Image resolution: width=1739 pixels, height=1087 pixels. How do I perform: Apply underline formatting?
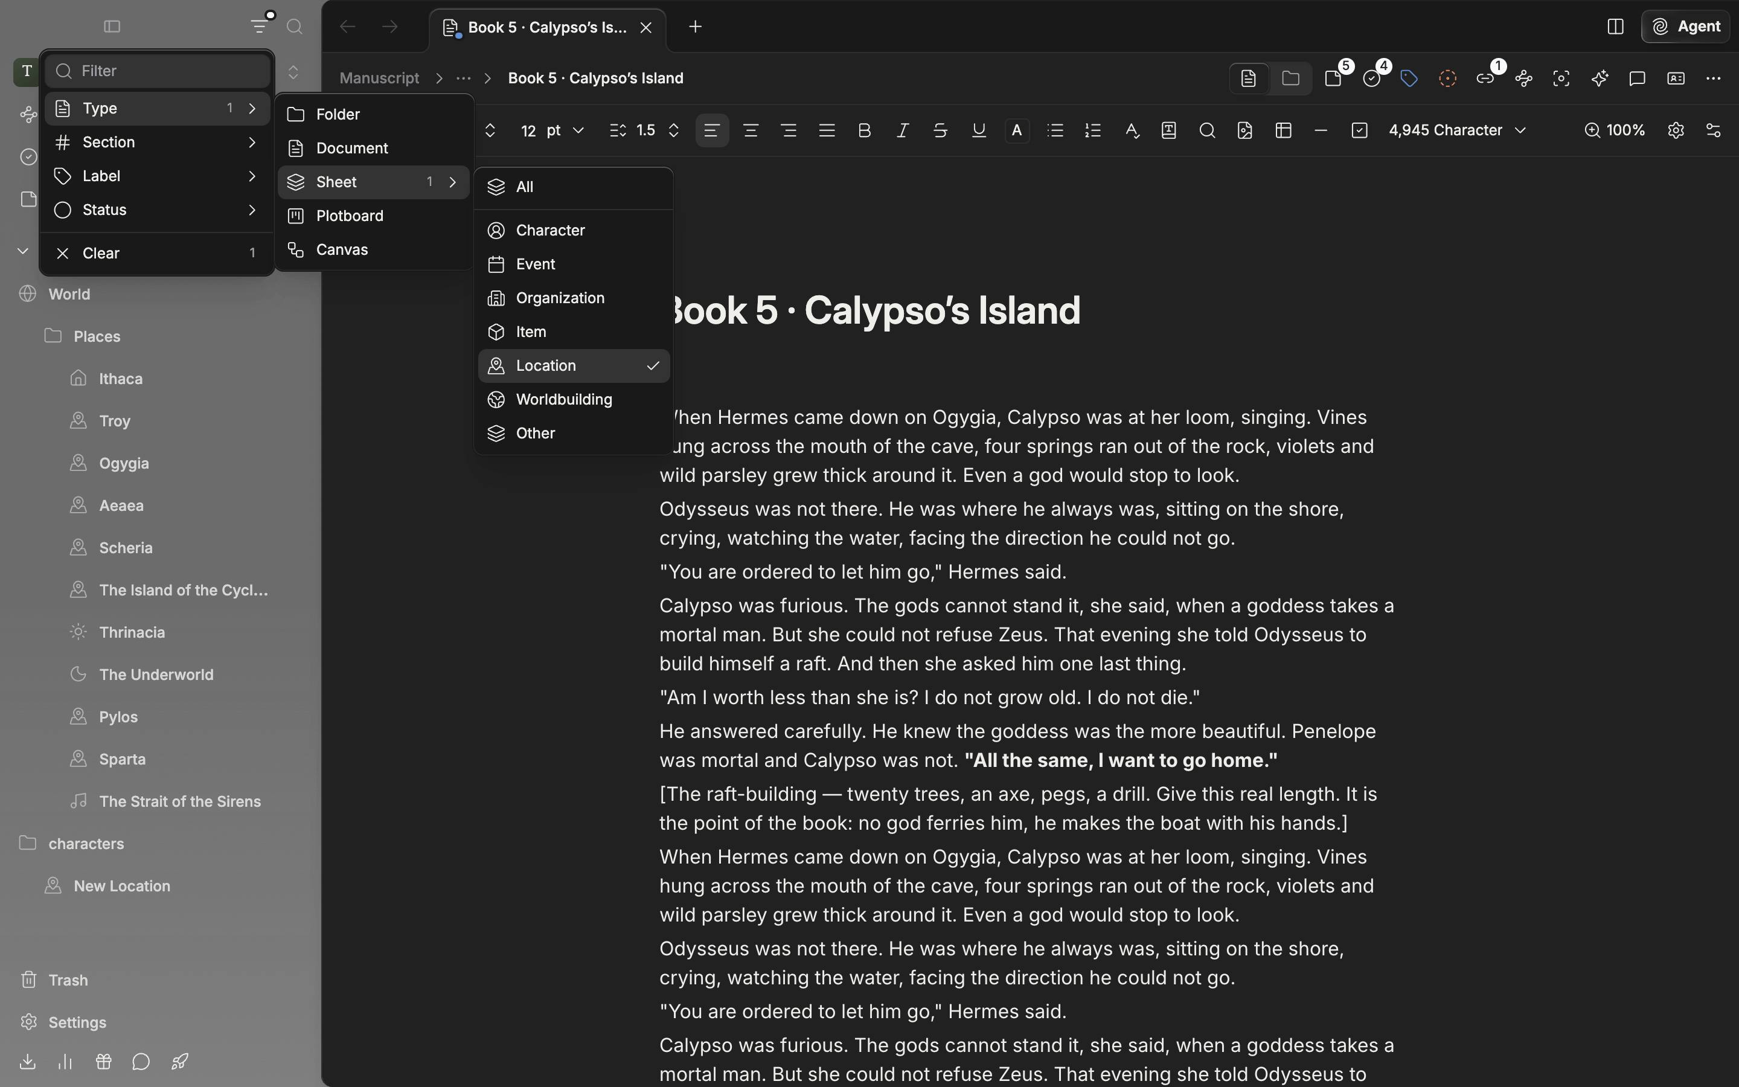coord(978,130)
